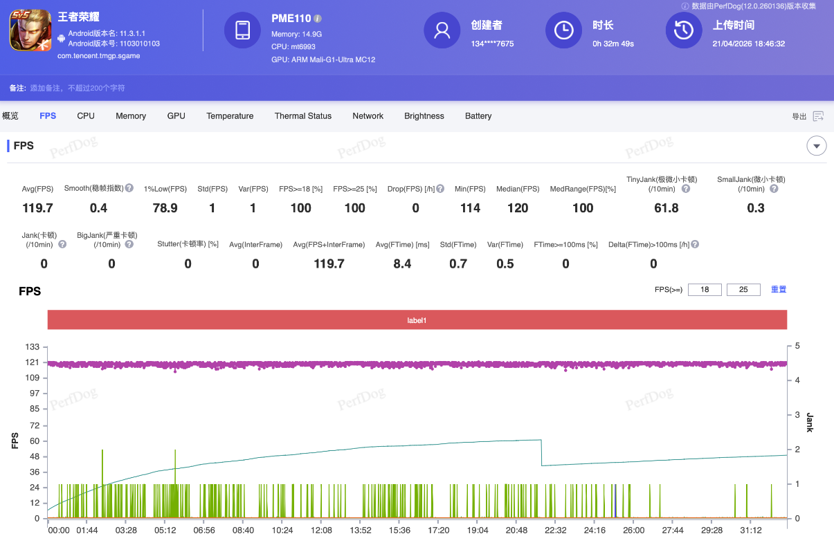Click the 王者荣耀 game app icon
Screen dimensions: 834x536
click(x=30, y=30)
